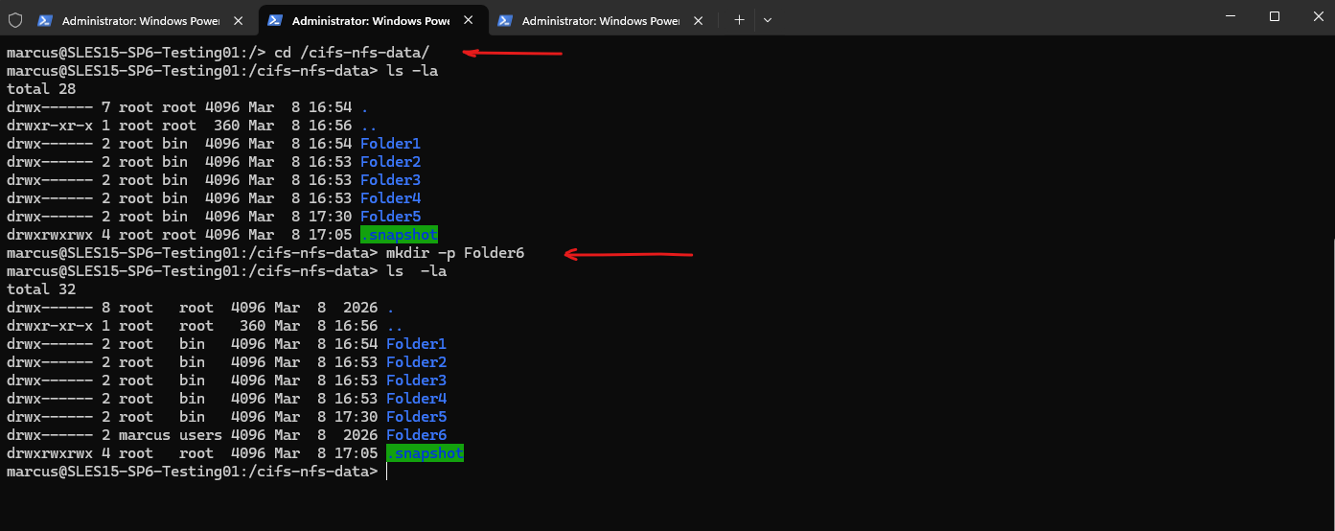The image size is (1335, 531).
Task: Click the 'marcus@SLES15-SP6-Testing01:/>' prompt
Action: (136, 53)
